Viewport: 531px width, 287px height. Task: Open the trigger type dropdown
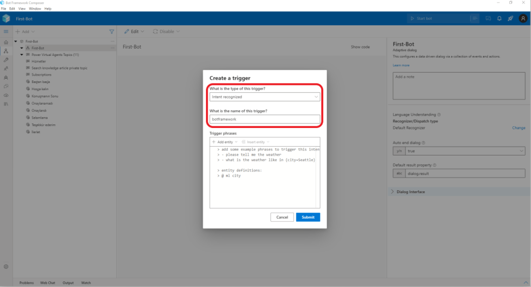265,97
